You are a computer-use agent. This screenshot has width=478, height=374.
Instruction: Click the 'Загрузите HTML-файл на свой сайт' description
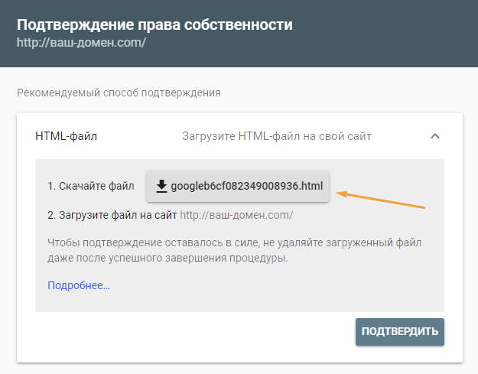point(277,136)
